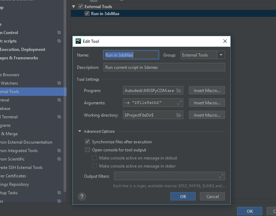Click project-level icon next to Version Control row
Viewport: 276px width, 216px height.
pos(59,33)
